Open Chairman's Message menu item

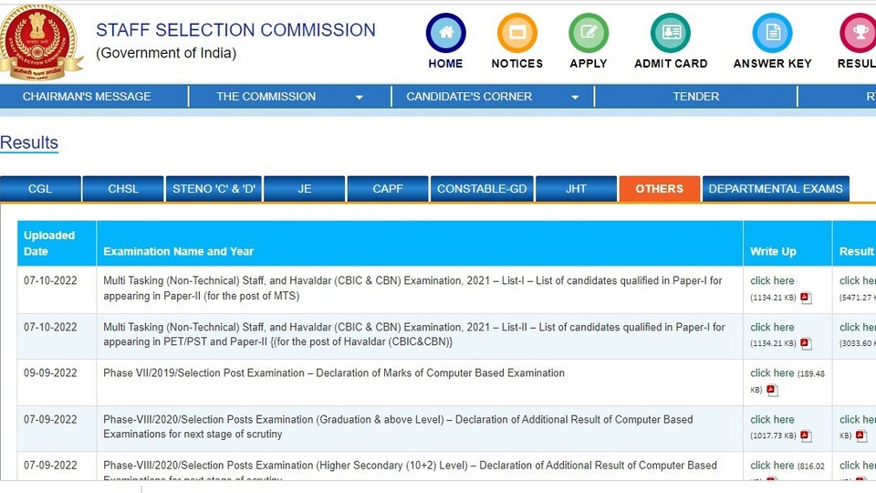87,97
